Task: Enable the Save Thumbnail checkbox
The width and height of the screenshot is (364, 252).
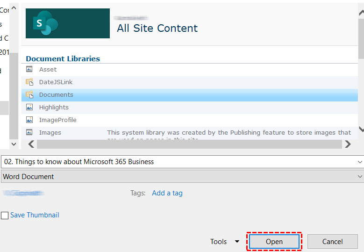Action: click(5, 216)
